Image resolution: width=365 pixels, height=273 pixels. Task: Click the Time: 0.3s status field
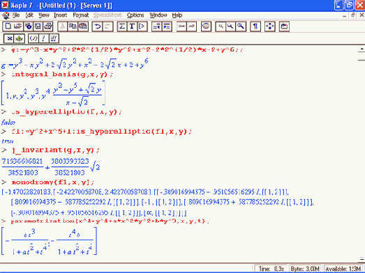point(271,269)
